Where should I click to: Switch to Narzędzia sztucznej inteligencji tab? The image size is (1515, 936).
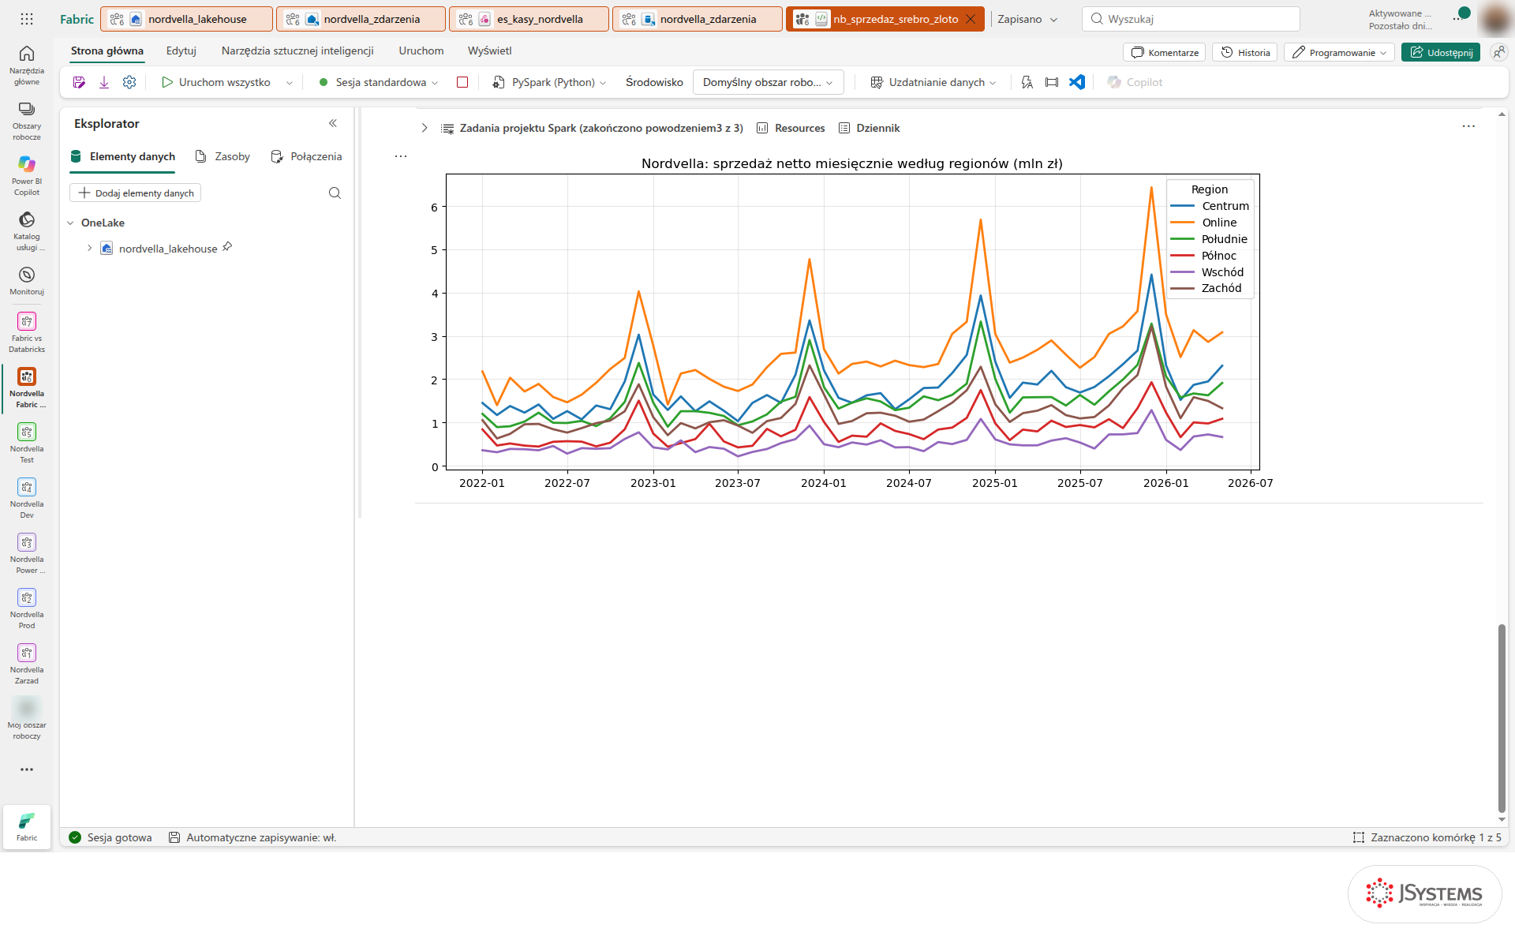297,51
